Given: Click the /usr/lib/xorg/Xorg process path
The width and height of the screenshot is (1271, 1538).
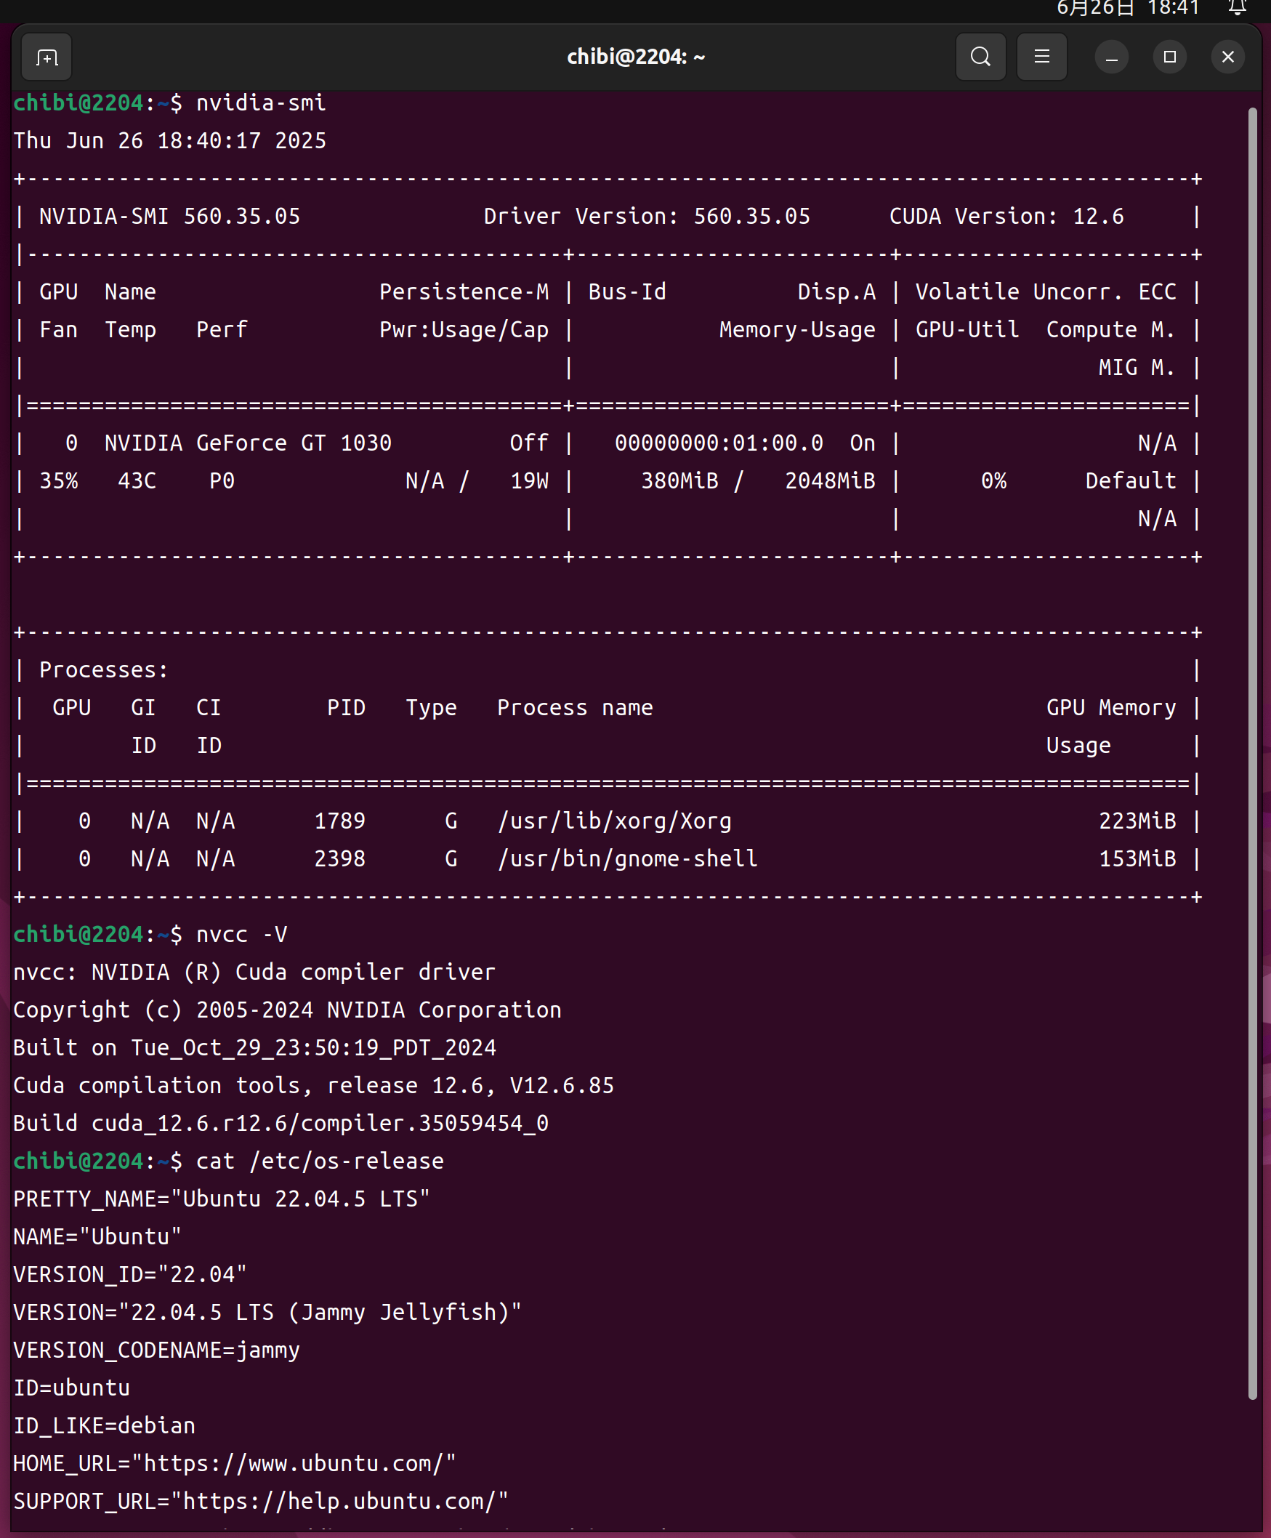Looking at the screenshot, I should point(614,821).
